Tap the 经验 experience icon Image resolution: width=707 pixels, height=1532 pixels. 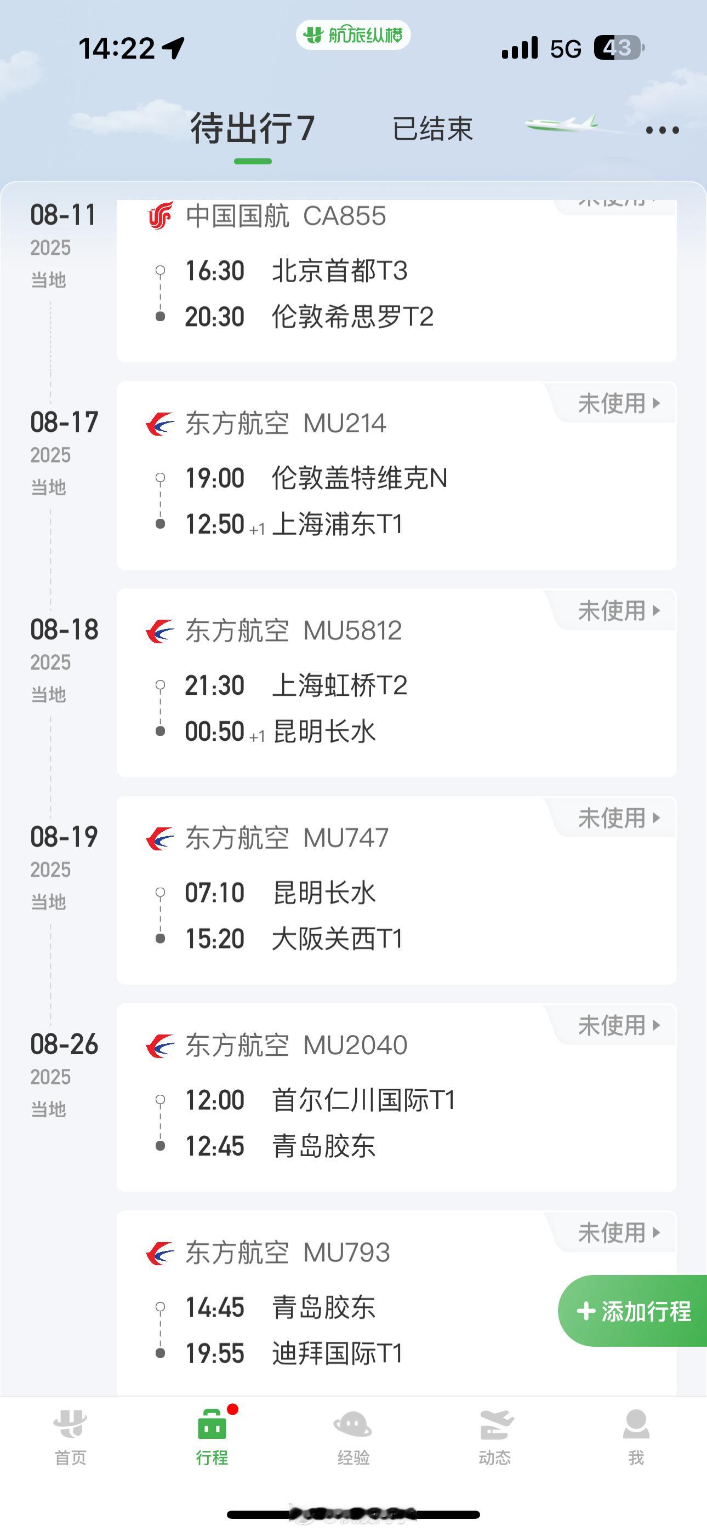click(x=353, y=1425)
